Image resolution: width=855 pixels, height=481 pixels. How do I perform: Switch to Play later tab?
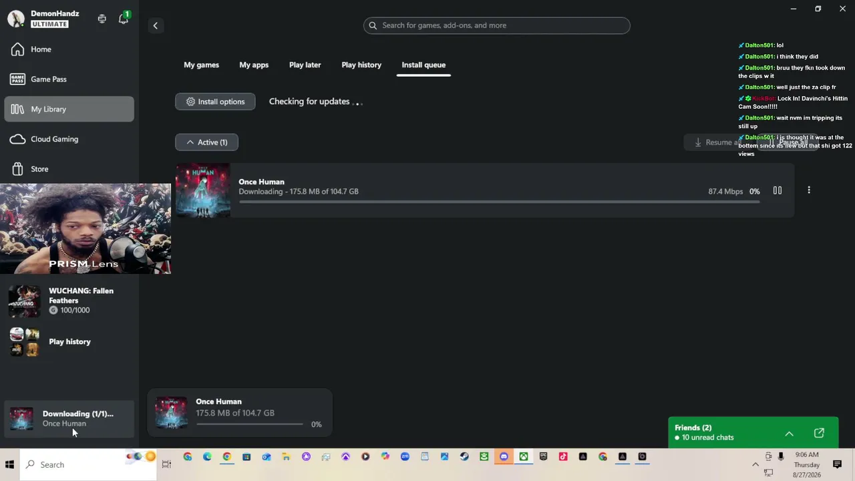pos(305,65)
